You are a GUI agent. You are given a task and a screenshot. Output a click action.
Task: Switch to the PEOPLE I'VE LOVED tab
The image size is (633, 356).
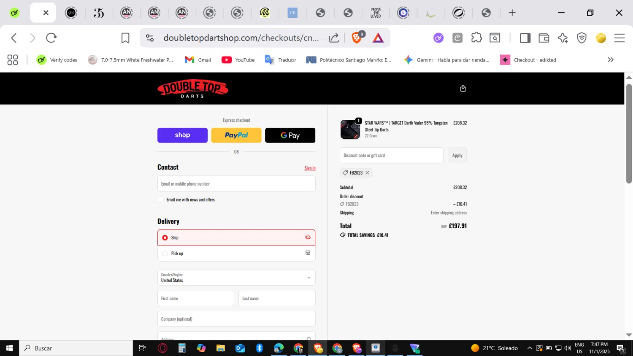tap(376, 13)
